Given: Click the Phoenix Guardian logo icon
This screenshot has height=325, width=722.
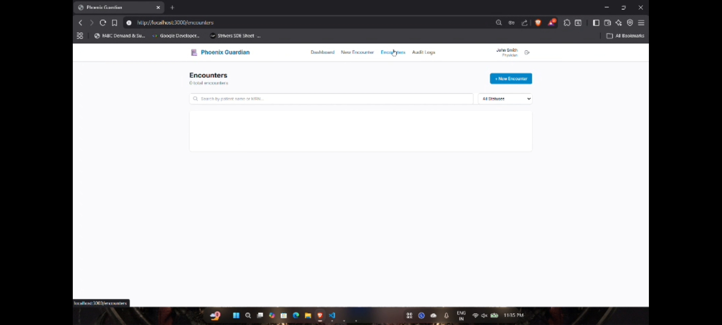Looking at the screenshot, I should pos(194,52).
